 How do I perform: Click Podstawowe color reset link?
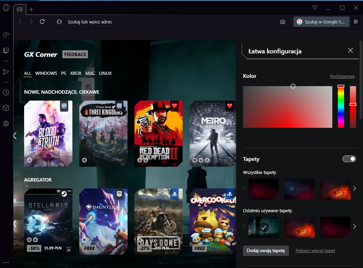point(342,76)
